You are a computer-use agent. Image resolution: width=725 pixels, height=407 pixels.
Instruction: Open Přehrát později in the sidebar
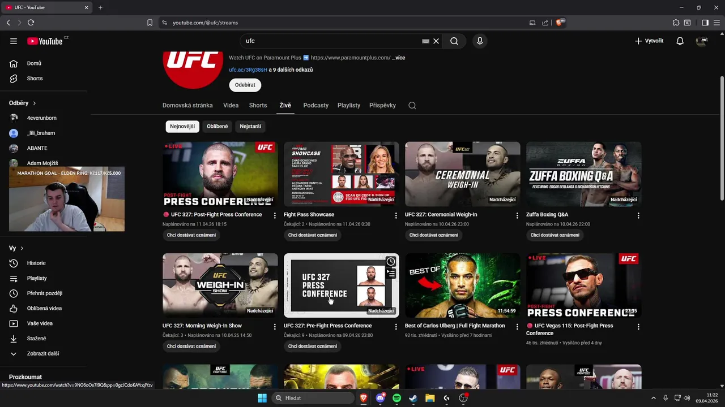tap(45, 293)
